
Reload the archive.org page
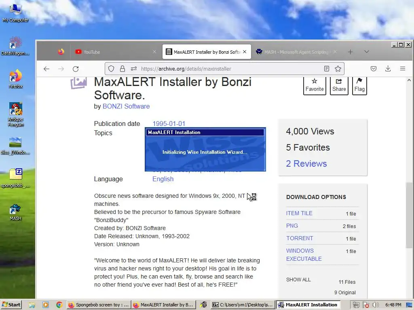[76, 69]
